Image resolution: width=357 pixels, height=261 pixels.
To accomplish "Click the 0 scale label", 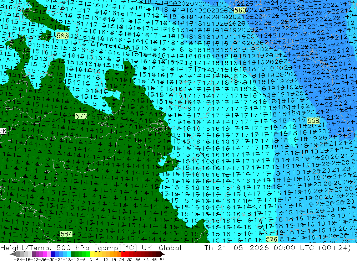I will coord(91,260).
